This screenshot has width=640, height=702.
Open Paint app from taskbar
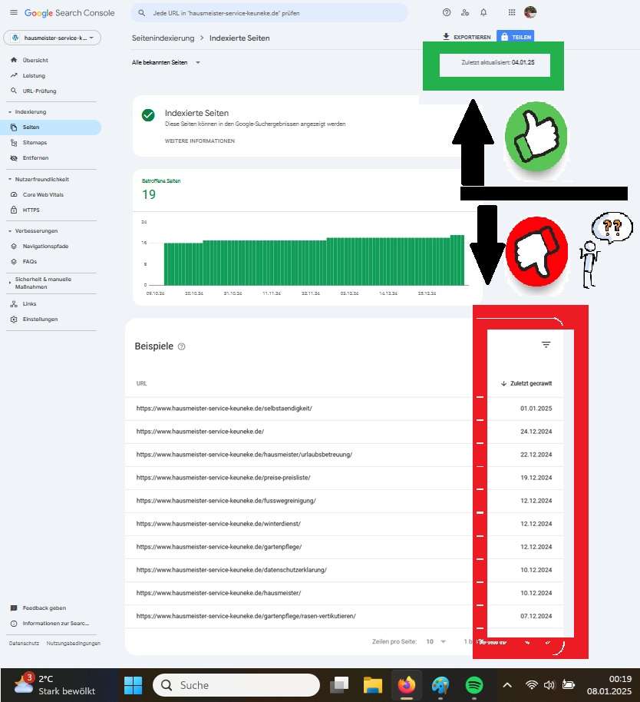(x=440, y=685)
